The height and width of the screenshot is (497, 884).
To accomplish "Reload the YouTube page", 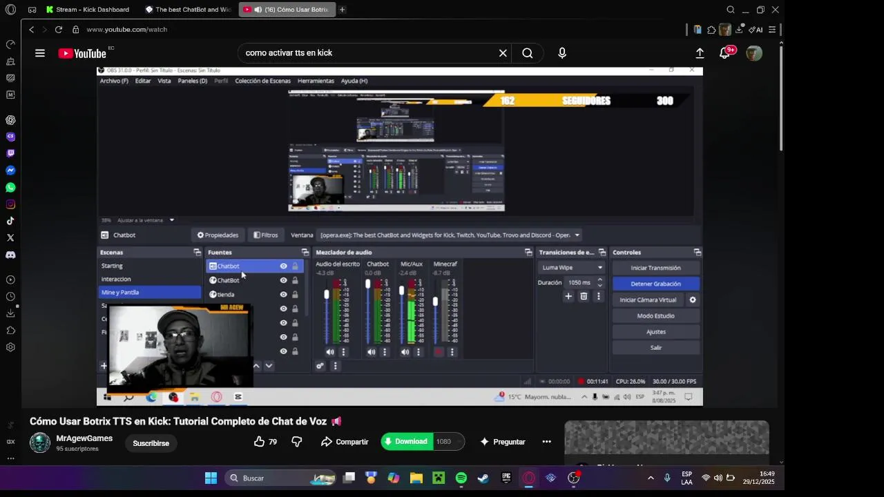I will [59, 30].
